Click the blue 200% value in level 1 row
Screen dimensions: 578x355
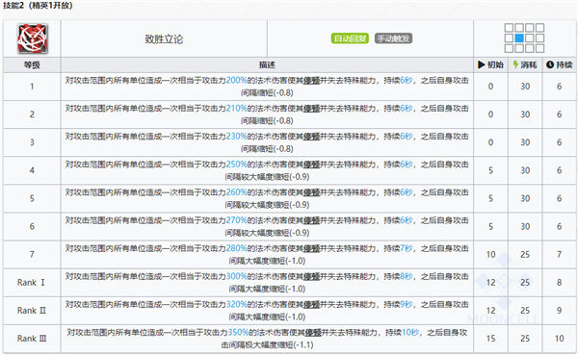[236, 81]
